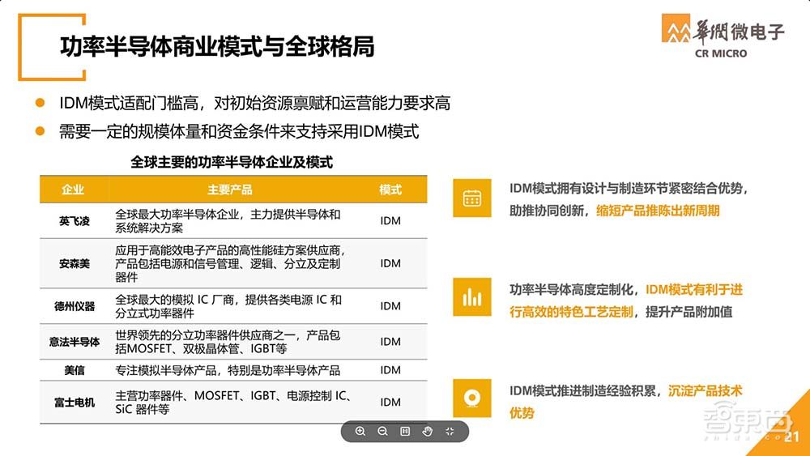Select the 安森美 company cell
The height and width of the screenshot is (456, 810).
(75, 263)
